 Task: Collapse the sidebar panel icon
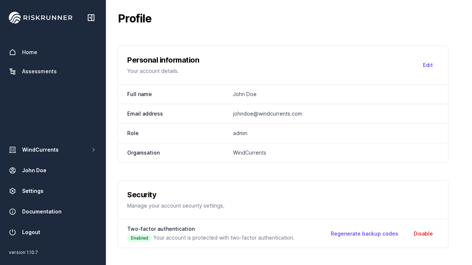(x=91, y=18)
